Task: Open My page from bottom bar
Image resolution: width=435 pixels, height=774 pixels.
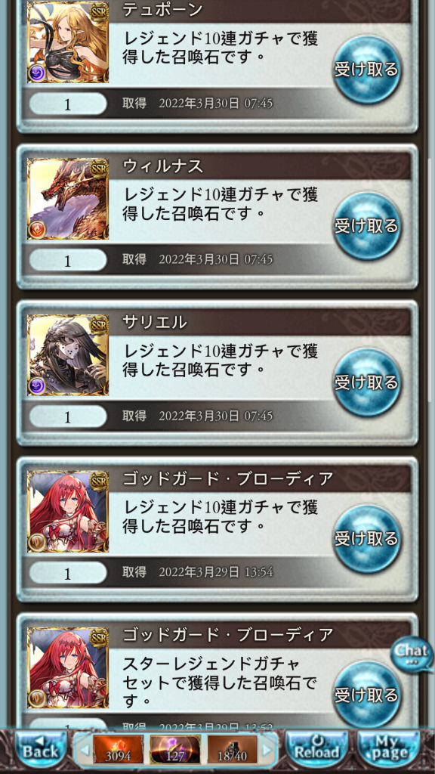Action: coord(389,749)
